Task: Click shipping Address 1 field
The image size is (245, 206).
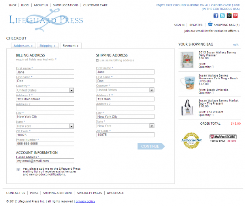Action: [x=125, y=99]
